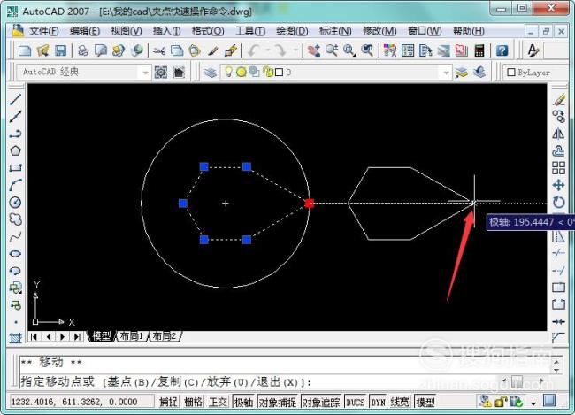Select the Hatch tool at toolbar bottom
Screen dimensions: 575x415
(x=15, y=338)
